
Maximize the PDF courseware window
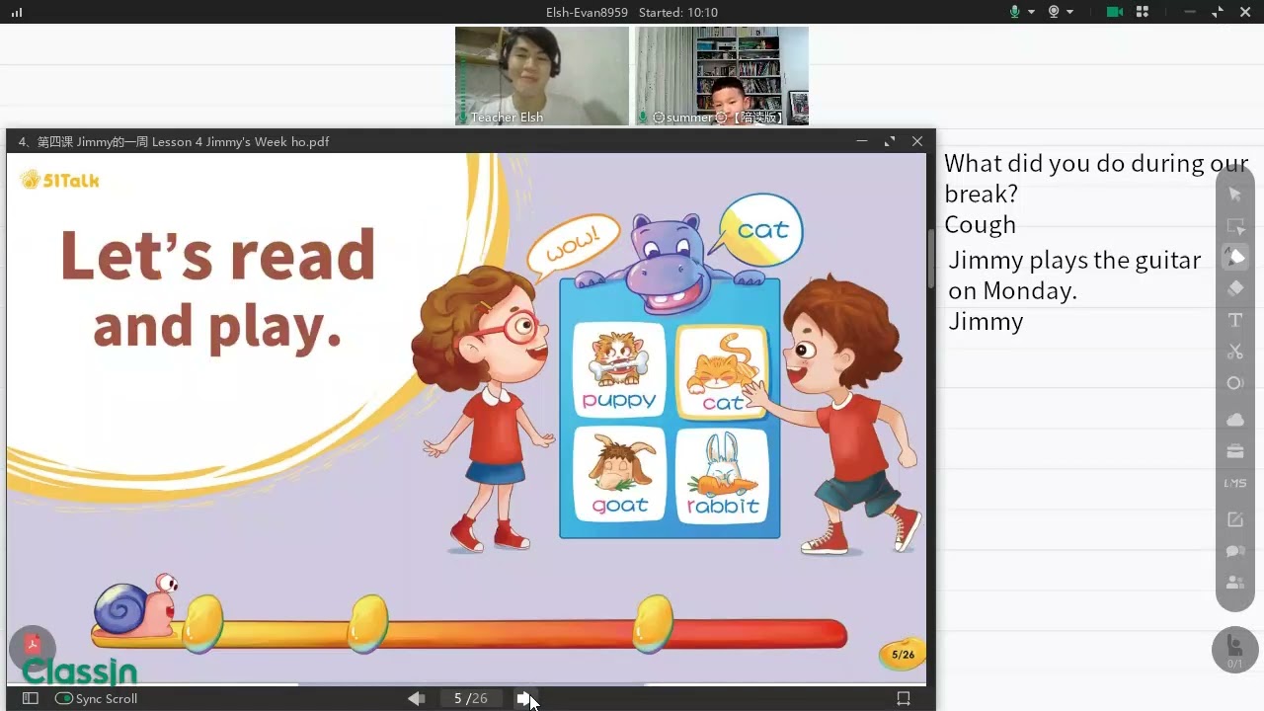point(890,141)
